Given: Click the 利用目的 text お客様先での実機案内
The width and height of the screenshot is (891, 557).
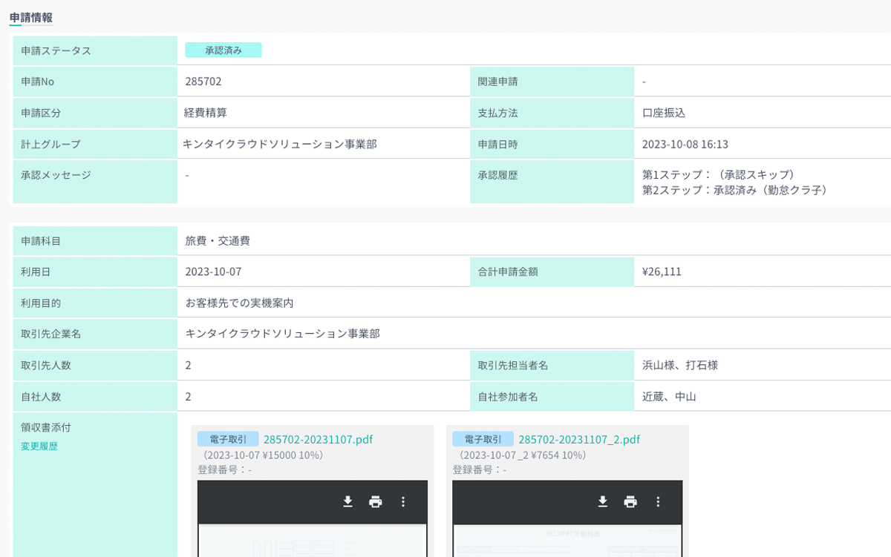Looking at the screenshot, I should click(240, 303).
